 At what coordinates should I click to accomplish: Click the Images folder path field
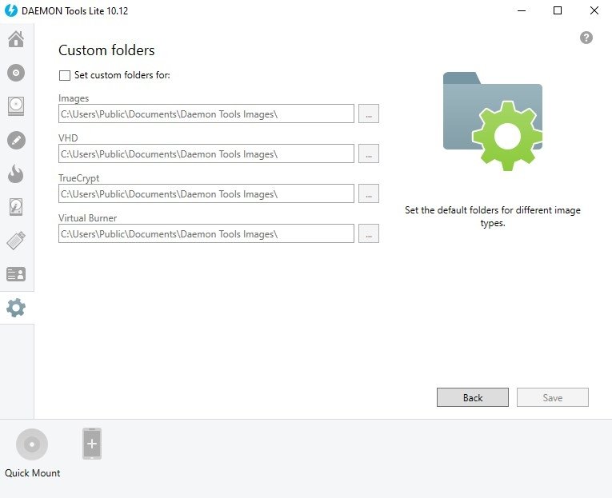point(206,114)
